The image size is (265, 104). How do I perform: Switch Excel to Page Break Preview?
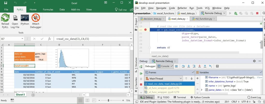click(x=94, y=100)
